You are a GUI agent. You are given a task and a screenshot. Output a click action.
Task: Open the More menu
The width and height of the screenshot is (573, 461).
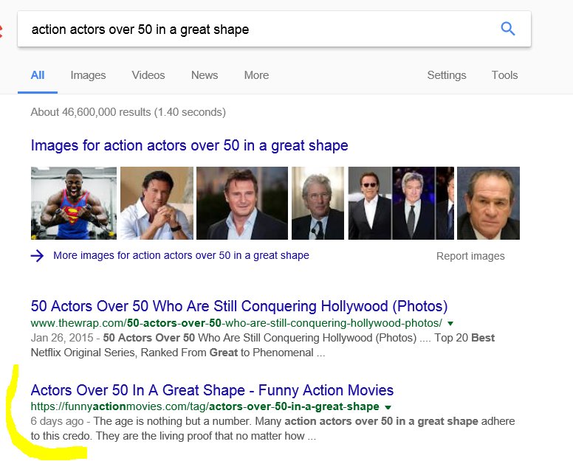pyautogui.click(x=256, y=75)
